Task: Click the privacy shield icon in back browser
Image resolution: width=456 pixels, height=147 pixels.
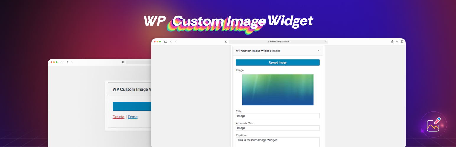Action: [x=123, y=62]
